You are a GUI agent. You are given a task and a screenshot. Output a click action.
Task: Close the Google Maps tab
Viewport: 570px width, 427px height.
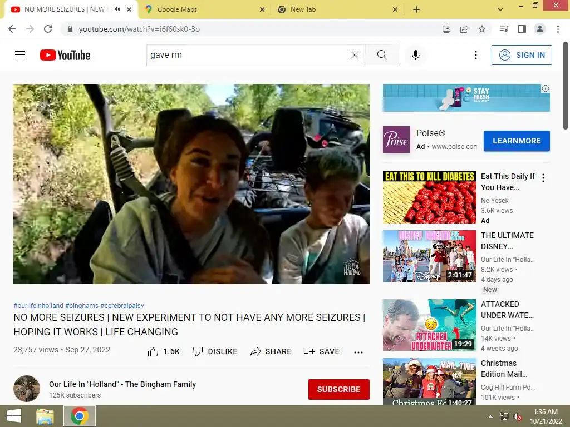coord(262,10)
